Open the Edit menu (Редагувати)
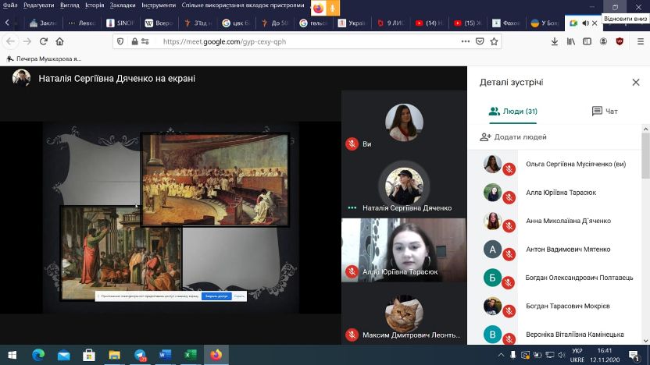This screenshot has width=650, height=365. [x=38, y=5]
